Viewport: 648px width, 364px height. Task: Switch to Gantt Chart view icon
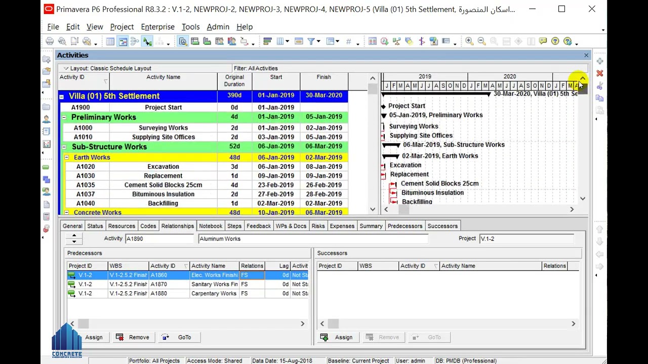click(x=123, y=41)
